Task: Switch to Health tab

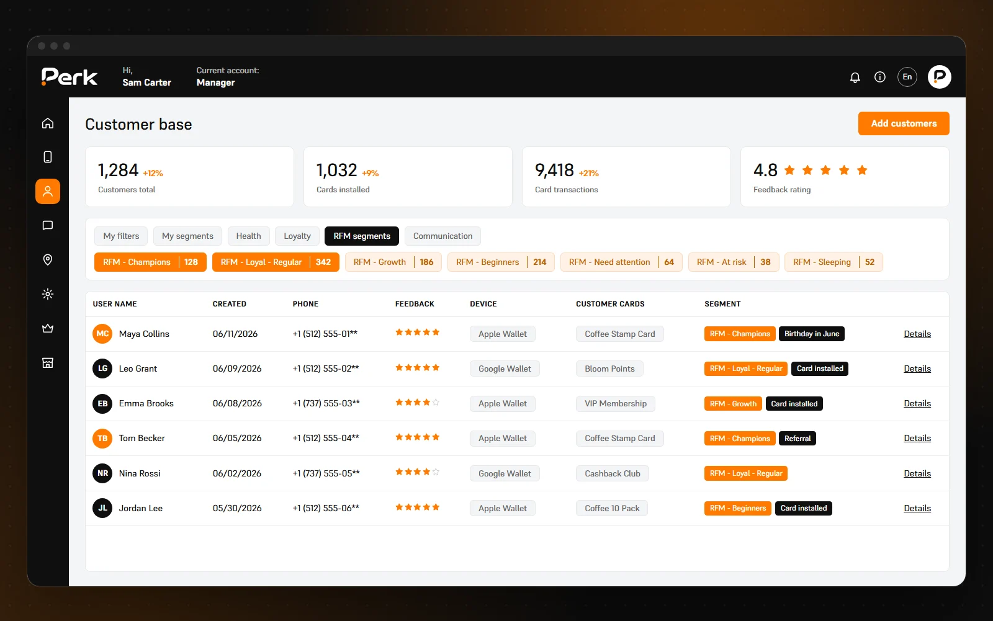Action: 248,236
